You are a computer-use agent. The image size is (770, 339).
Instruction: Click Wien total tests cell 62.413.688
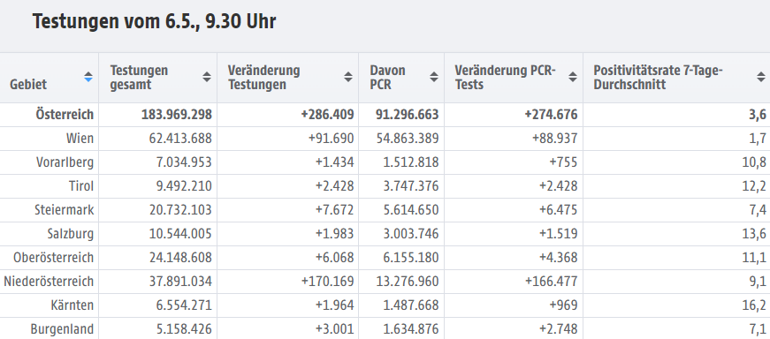[180, 139]
